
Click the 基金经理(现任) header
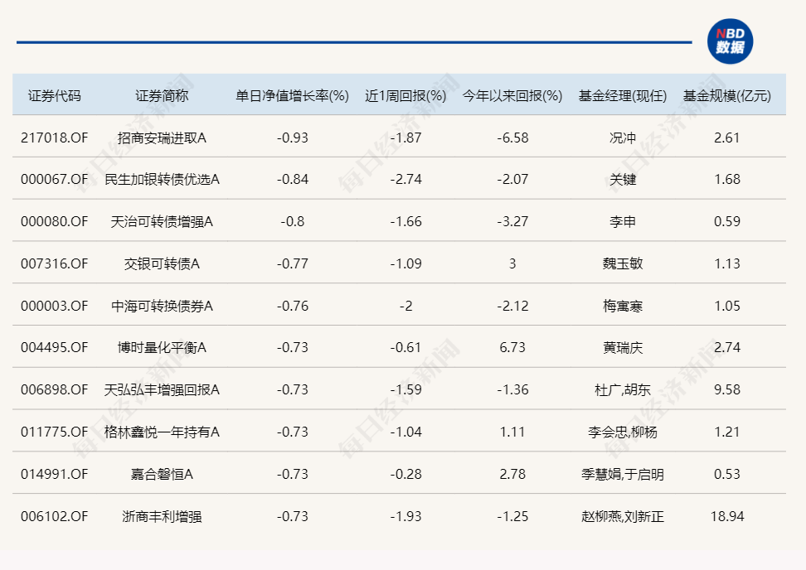(623, 96)
